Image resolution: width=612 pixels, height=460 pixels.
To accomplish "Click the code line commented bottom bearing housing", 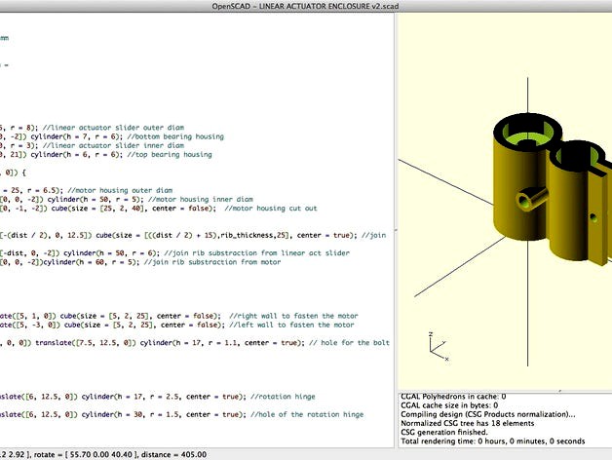I will point(112,136).
